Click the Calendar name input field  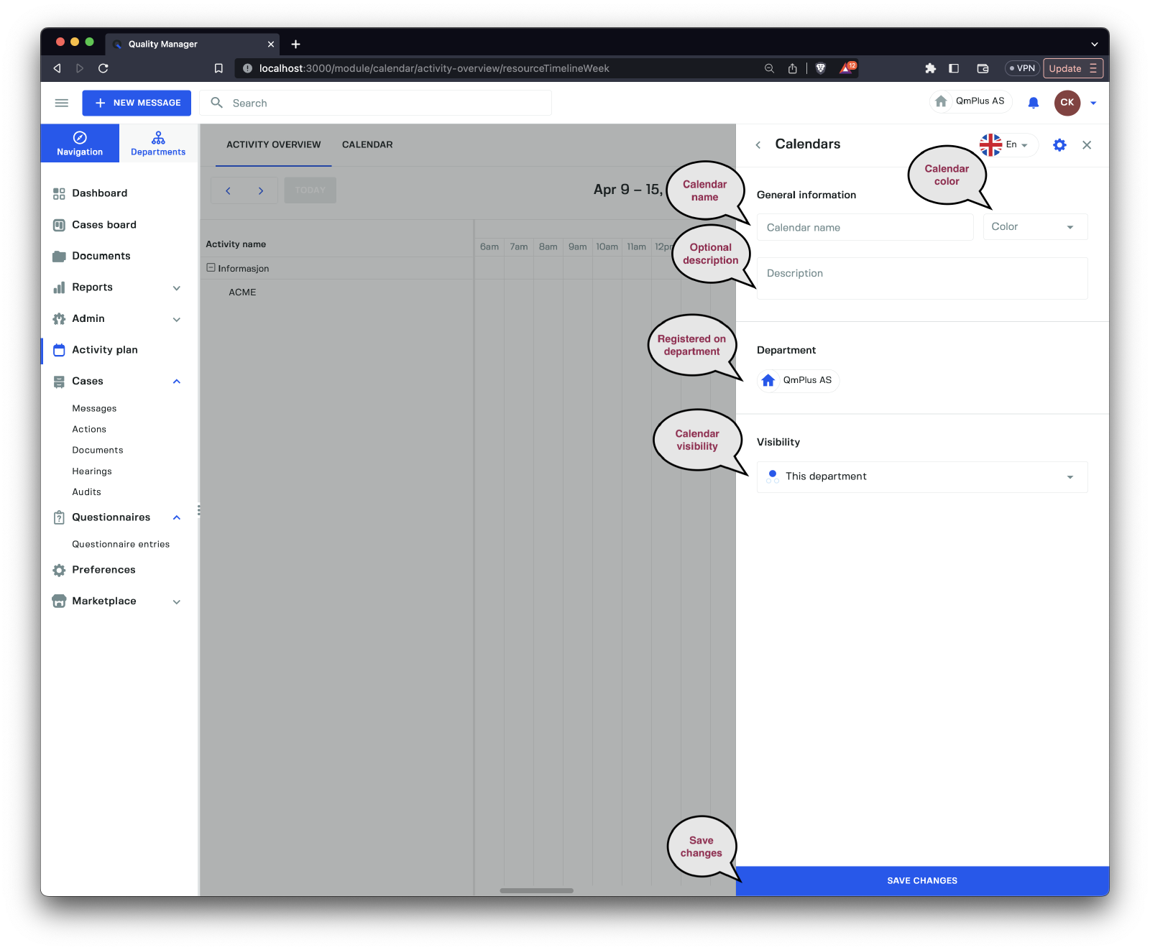865,227
